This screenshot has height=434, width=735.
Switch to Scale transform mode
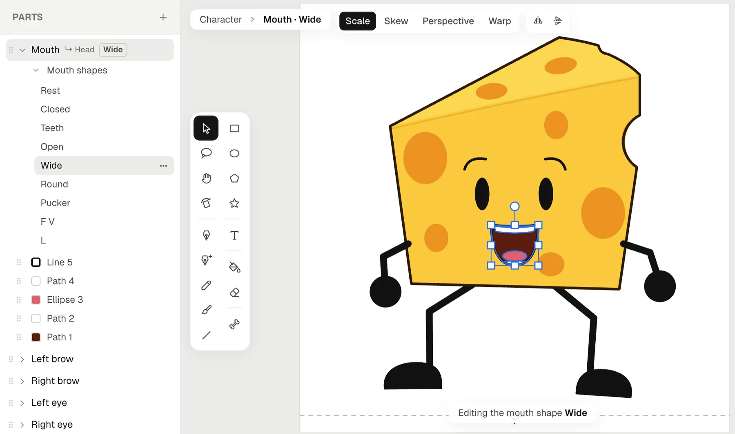[x=358, y=21]
